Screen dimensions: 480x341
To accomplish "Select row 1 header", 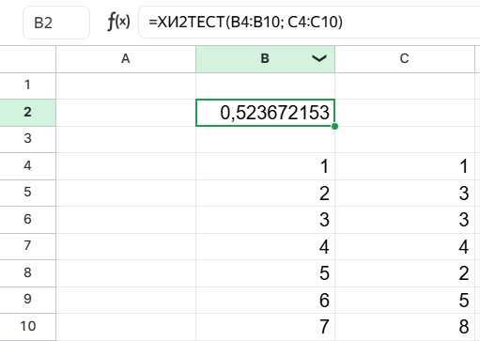I will tap(28, 85).
